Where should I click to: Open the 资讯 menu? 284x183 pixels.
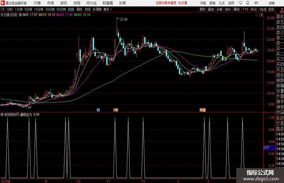point(64,3)
